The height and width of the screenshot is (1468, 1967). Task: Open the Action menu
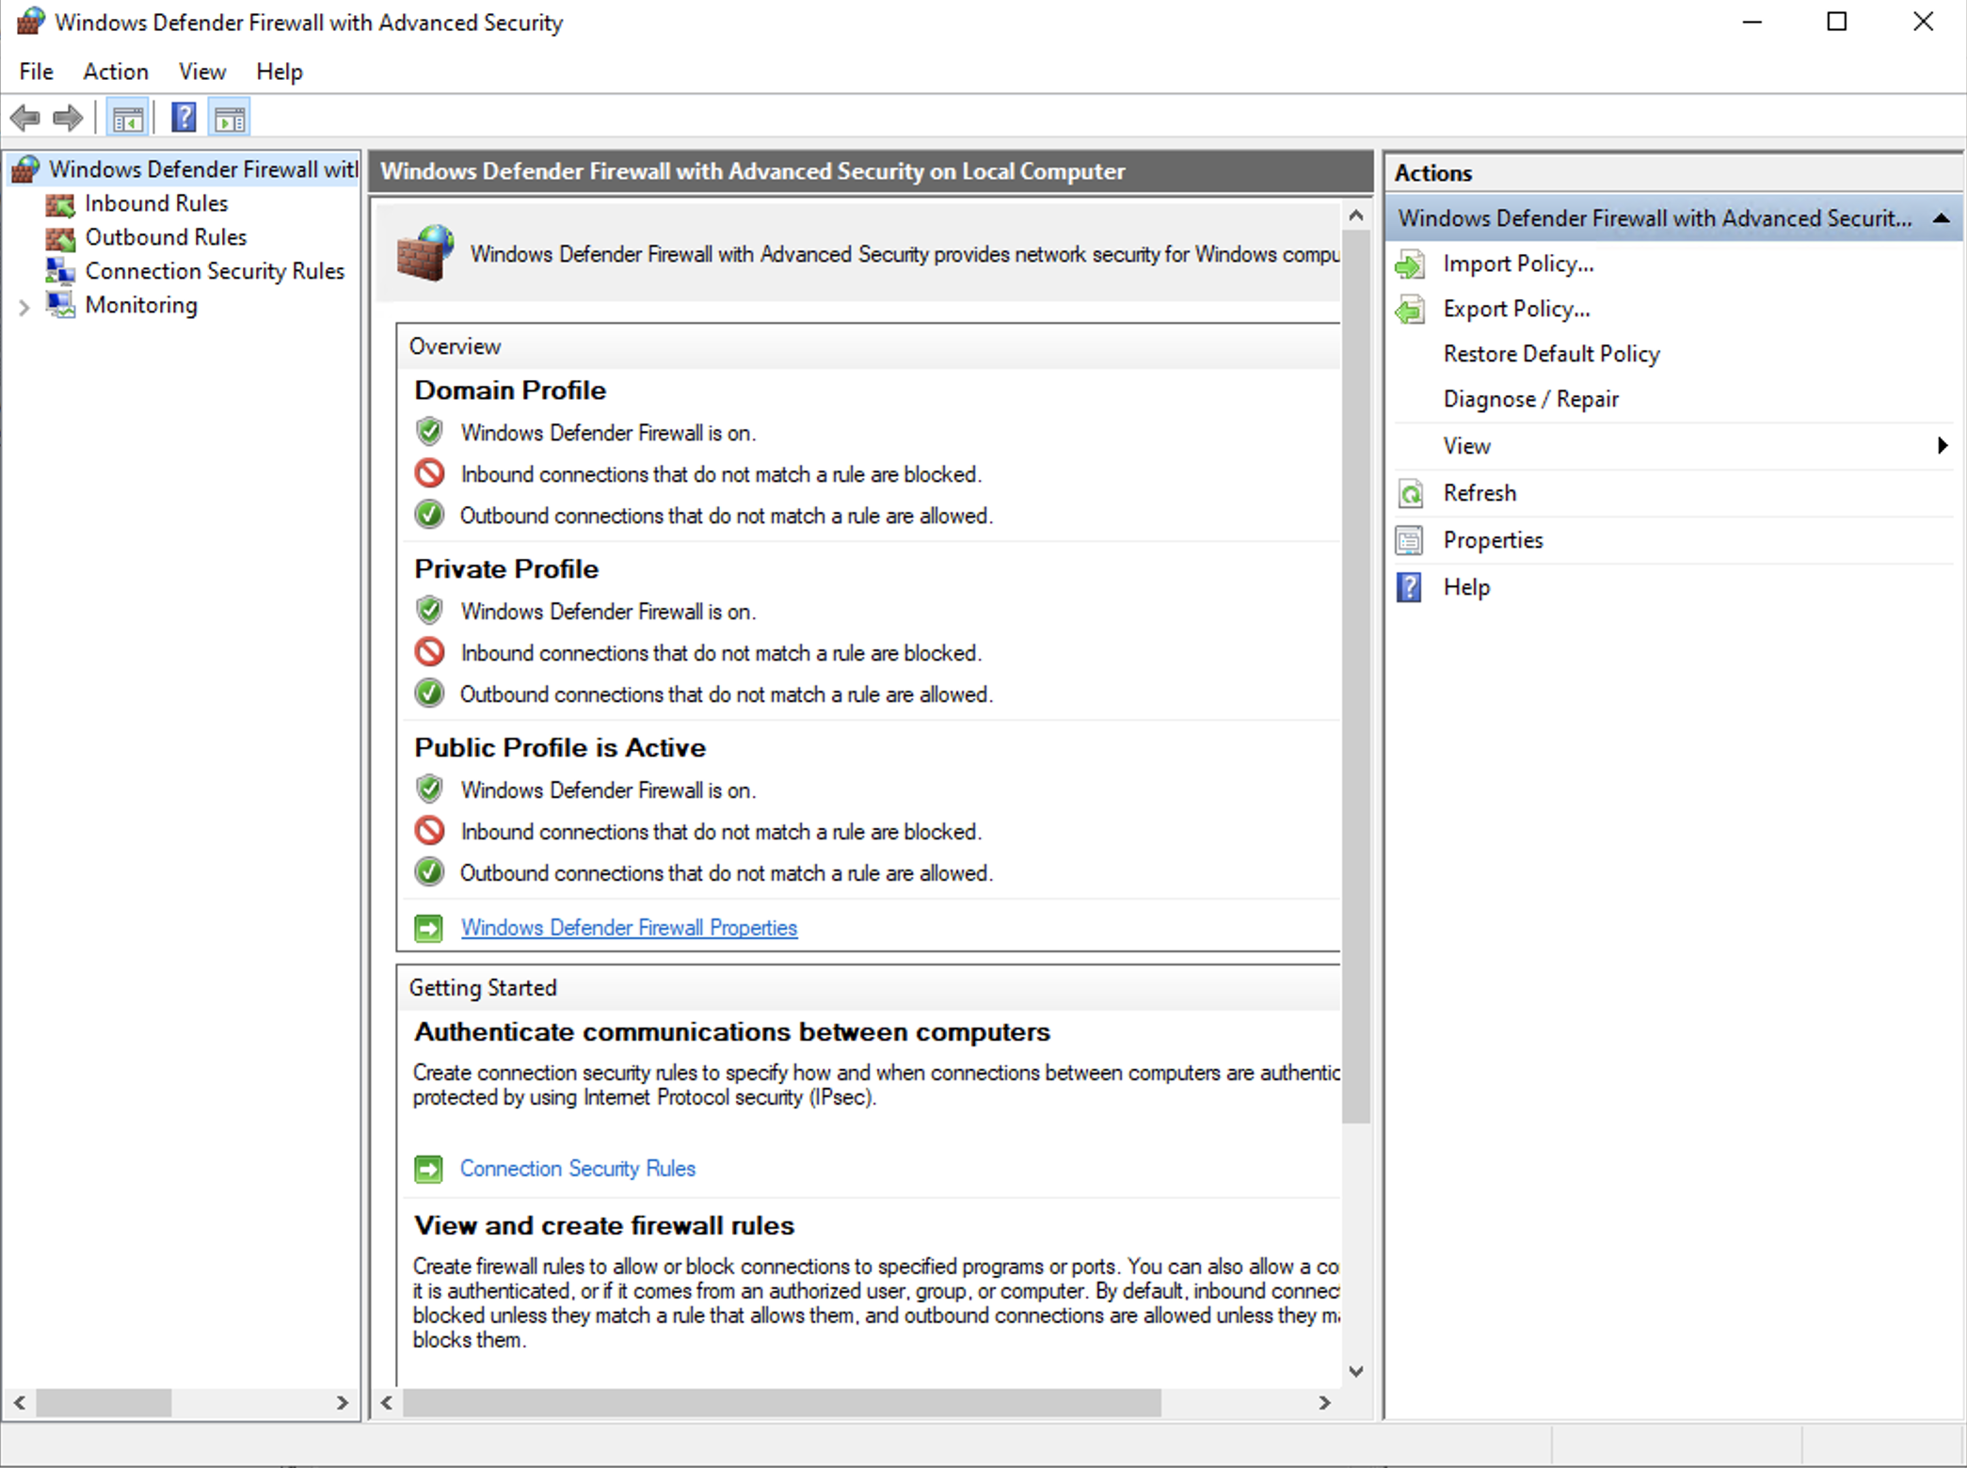pos(116,72)
